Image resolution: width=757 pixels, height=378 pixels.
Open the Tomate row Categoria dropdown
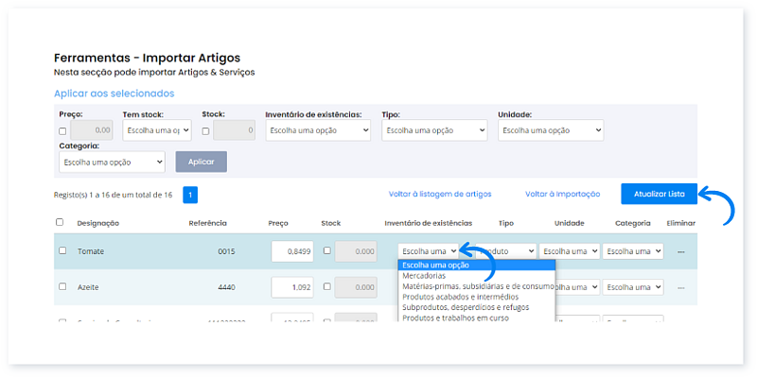(633, 251)
